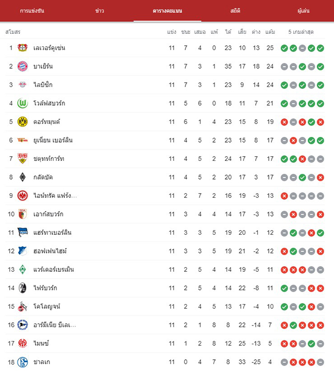Select the Wolfsburg green W logo
The width and height of the screenshot is (334, 378).
(22, 103)
